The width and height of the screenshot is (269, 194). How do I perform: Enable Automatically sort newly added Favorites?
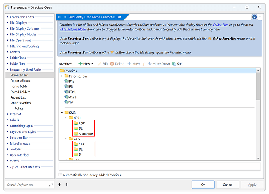pos(60,175)
